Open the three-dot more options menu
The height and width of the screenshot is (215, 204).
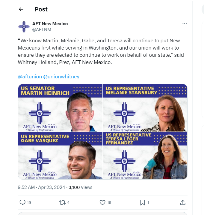pos(185,24)
